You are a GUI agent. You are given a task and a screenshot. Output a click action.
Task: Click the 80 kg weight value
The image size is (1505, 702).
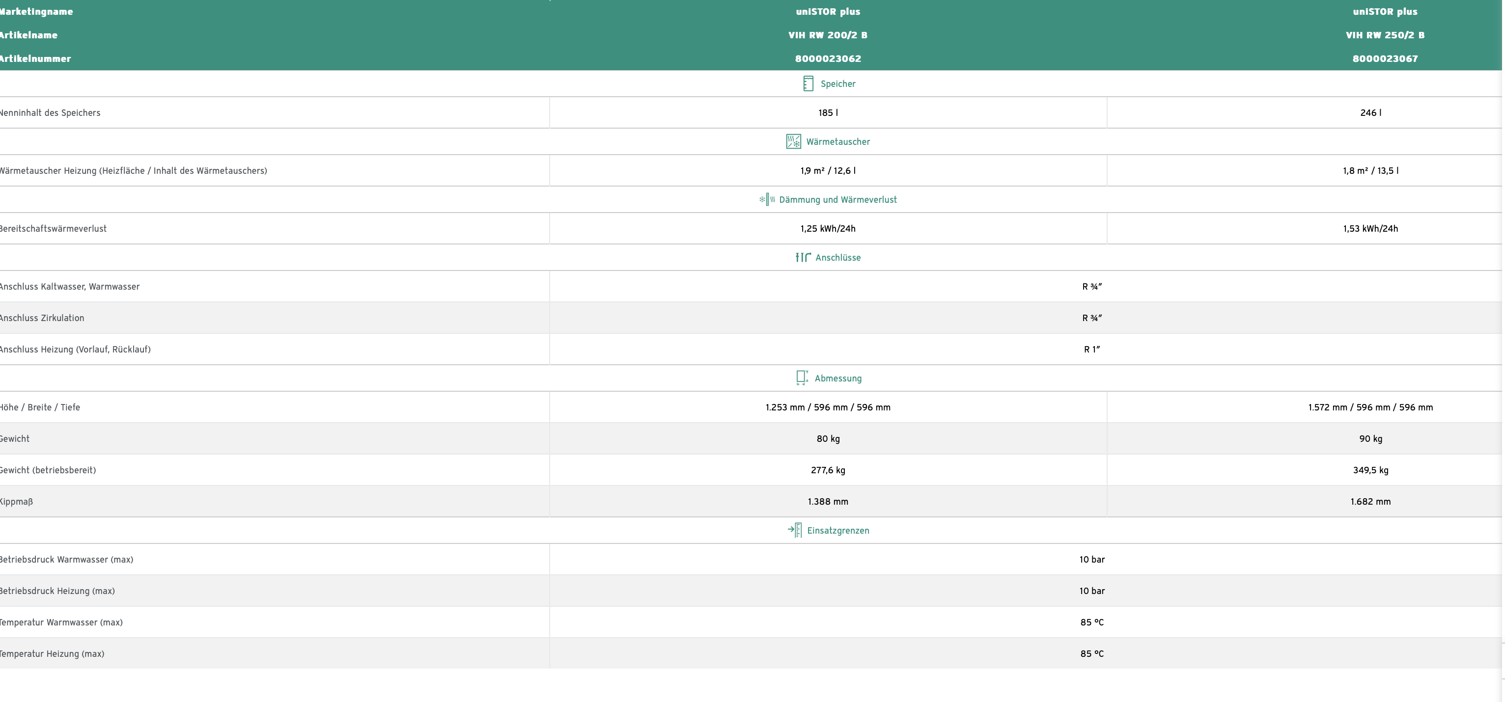point(828,438)
